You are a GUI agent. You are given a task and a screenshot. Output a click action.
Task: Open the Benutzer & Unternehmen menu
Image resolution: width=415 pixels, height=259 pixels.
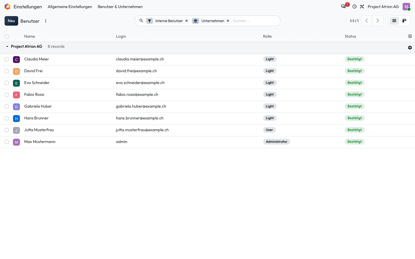tap(120, 7)
